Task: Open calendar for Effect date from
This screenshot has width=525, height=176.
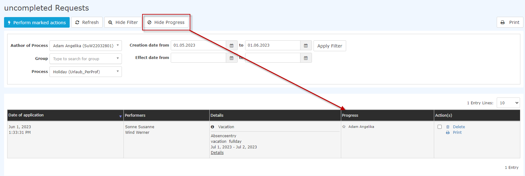Action: [x=232, y=58]
